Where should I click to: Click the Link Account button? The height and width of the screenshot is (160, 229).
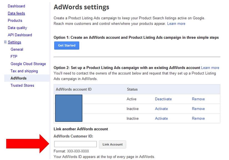click(112, 144)
